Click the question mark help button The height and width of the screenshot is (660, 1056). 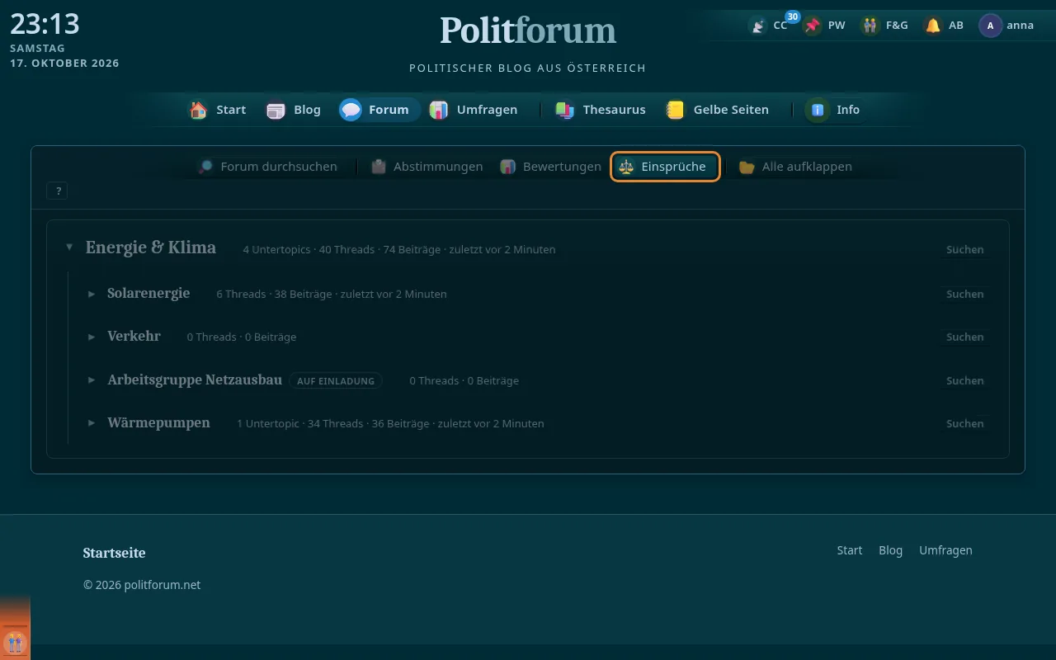[58, 191]
